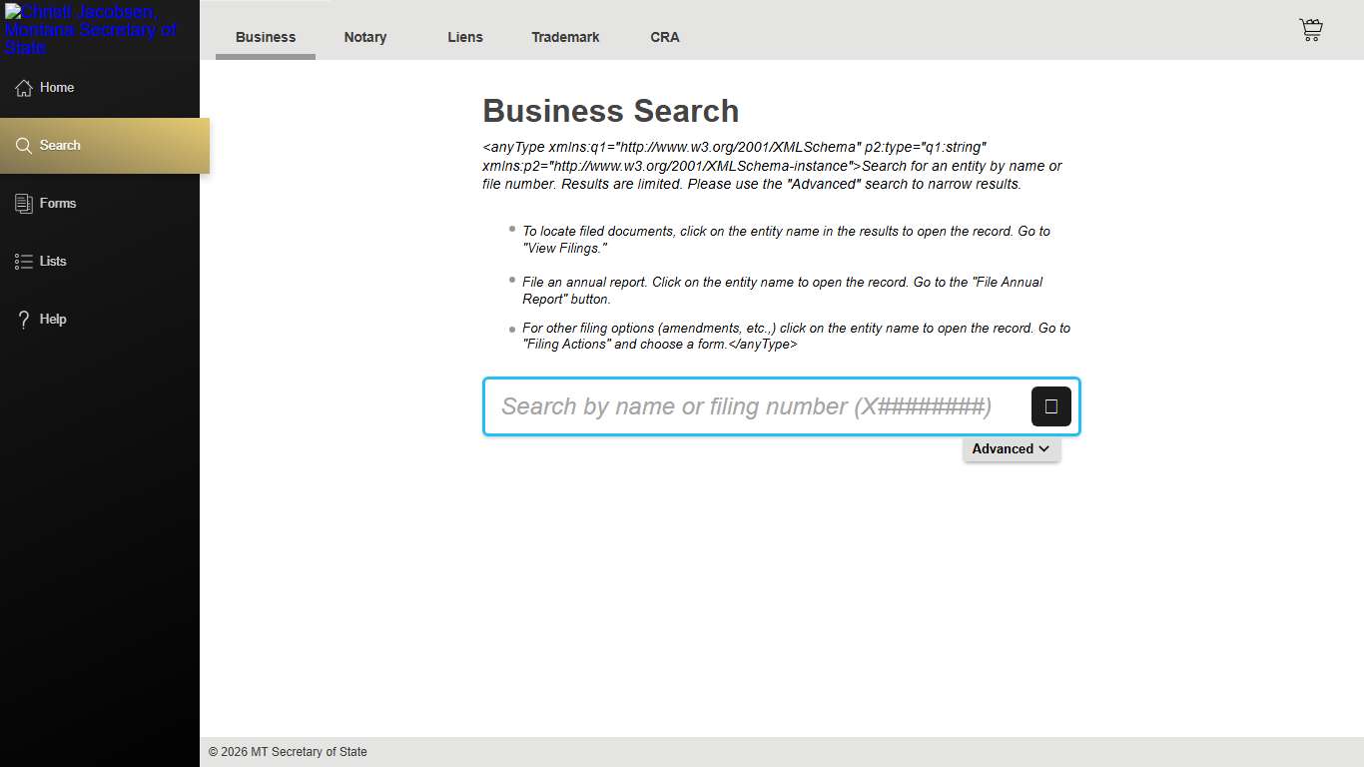The image size is (1364, 767).
Task: Click the house icon for Home
Action: coord(24,88)
